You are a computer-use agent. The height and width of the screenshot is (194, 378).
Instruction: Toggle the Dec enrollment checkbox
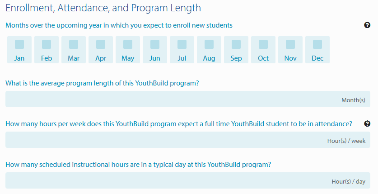click(317, 44)
